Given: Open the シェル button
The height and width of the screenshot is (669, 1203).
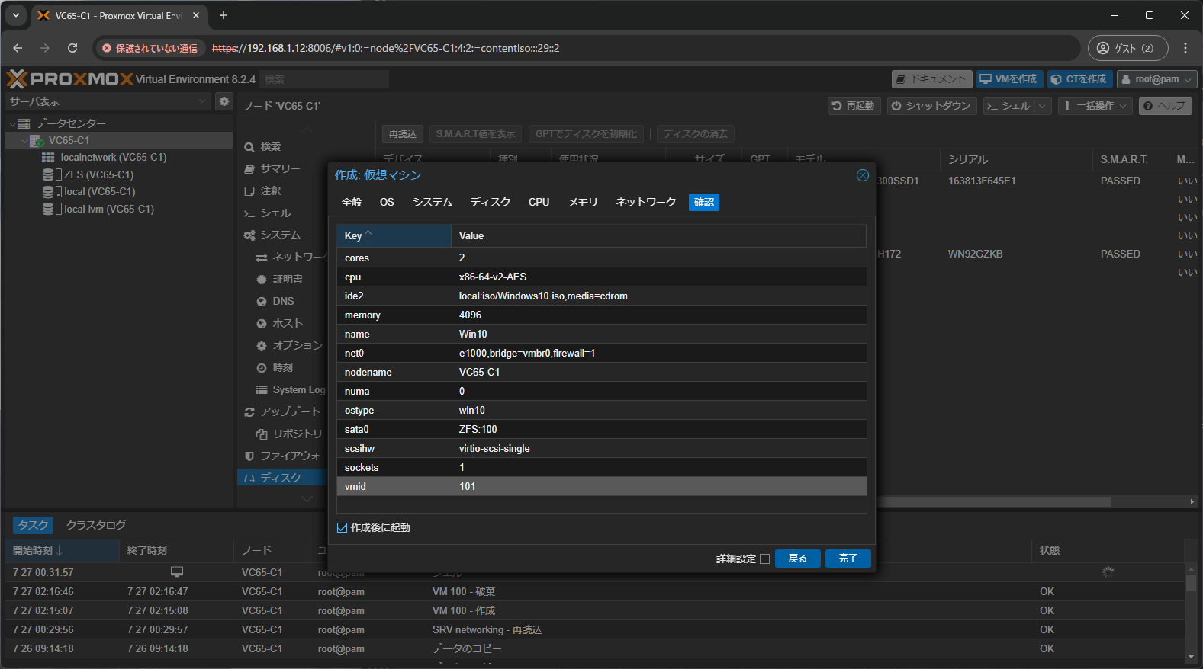Looking at the screenshot, I should tap(1008, 106).
